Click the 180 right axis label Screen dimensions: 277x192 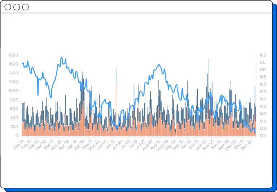tap(263, 55)
